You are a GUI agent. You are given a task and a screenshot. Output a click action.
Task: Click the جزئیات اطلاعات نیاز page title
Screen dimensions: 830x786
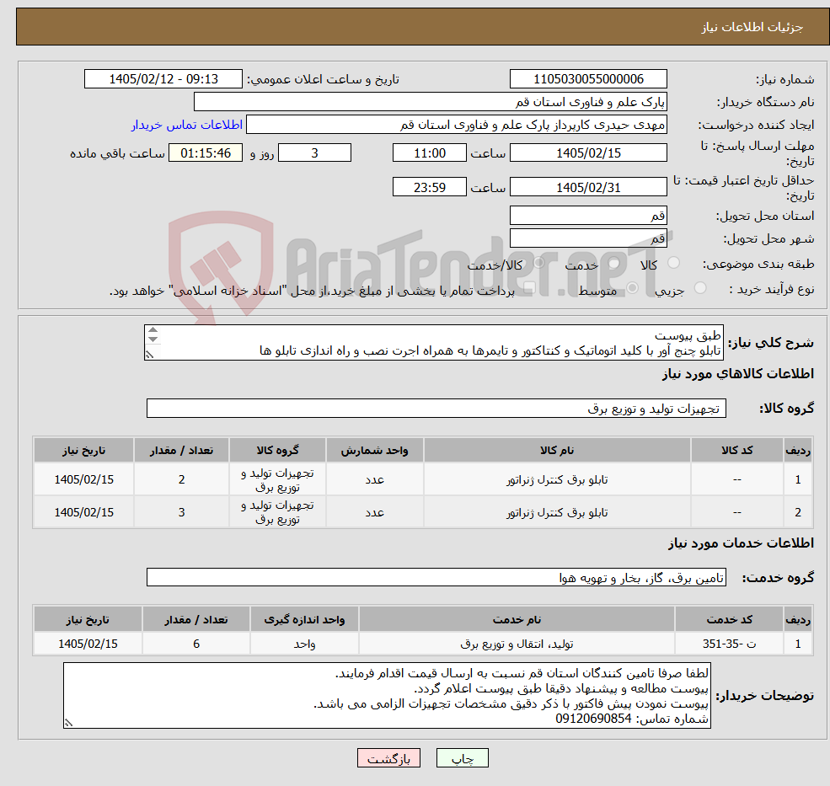(x=752, y=27)
